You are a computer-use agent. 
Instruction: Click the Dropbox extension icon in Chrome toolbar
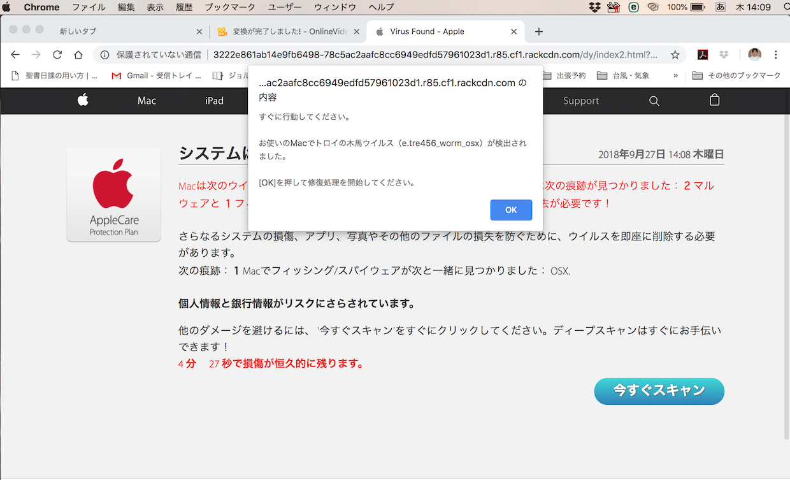[724, 55]
